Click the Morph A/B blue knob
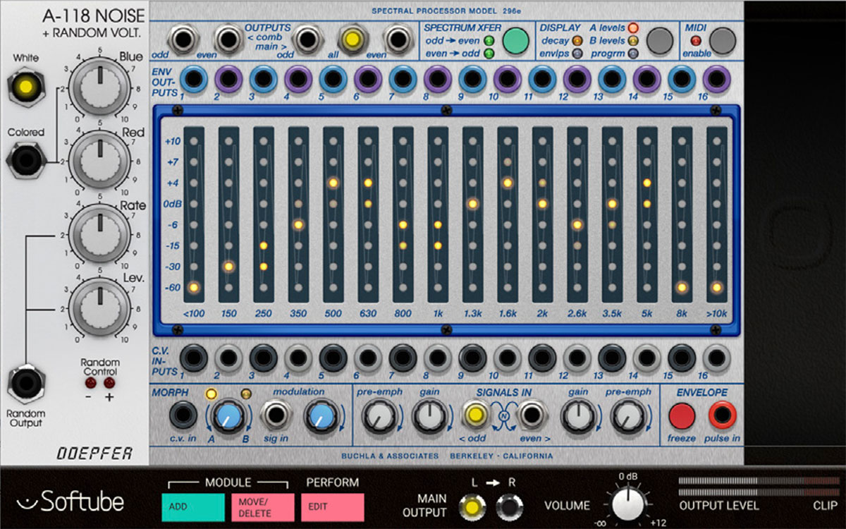Screen dimensions: 846x529 [x=228, y=417]
